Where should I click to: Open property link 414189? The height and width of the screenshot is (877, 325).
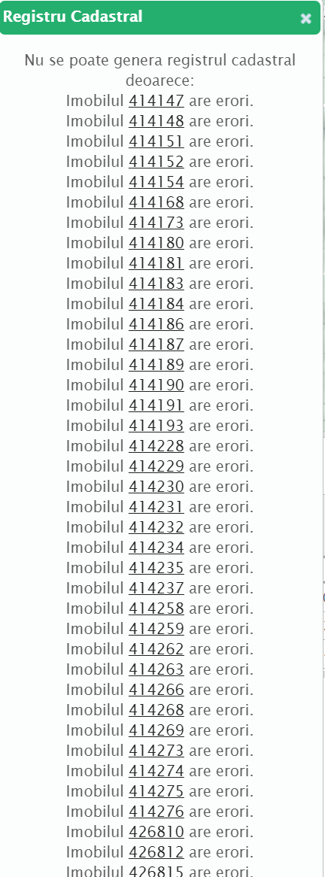pos(156,365)
